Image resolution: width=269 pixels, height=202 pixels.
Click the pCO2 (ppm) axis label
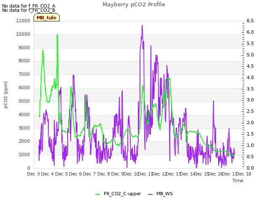click(6, 95)
